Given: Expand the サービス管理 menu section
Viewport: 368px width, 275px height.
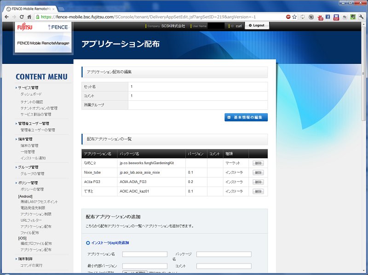Looking at the screenshot, I should [28, 87].
